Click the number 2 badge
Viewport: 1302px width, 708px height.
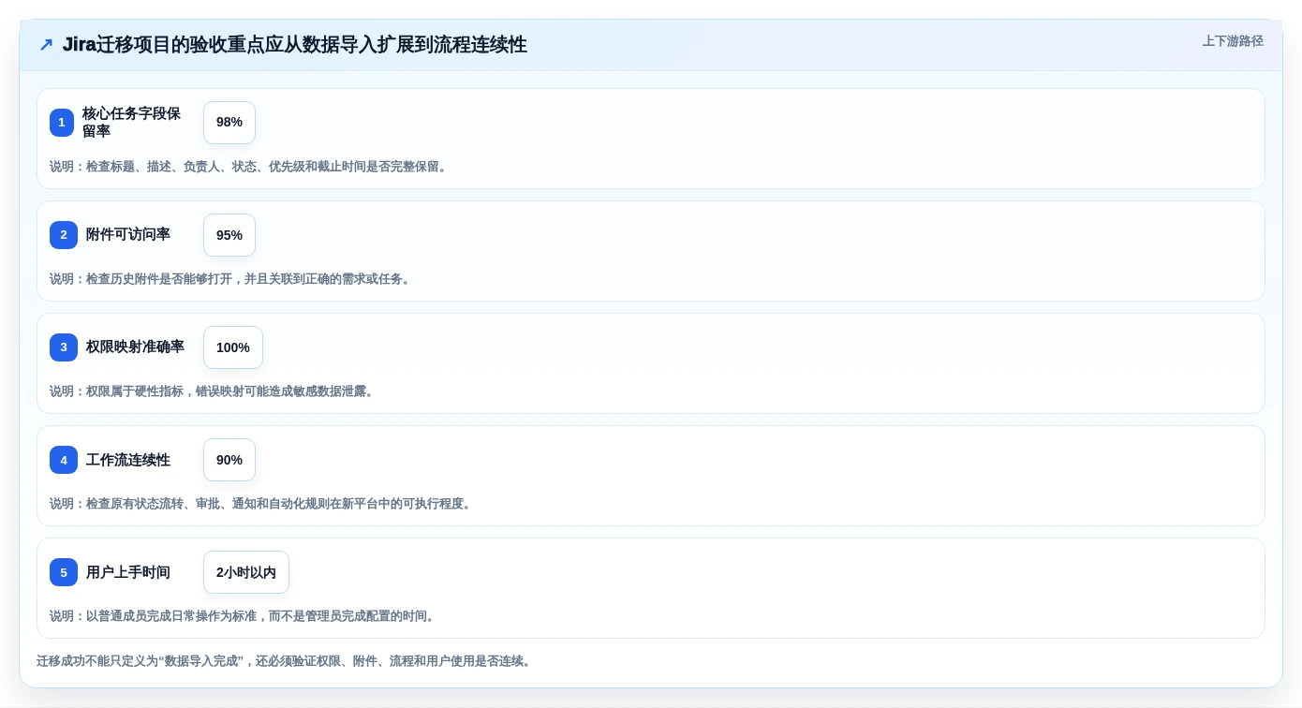tap(64, 235)
